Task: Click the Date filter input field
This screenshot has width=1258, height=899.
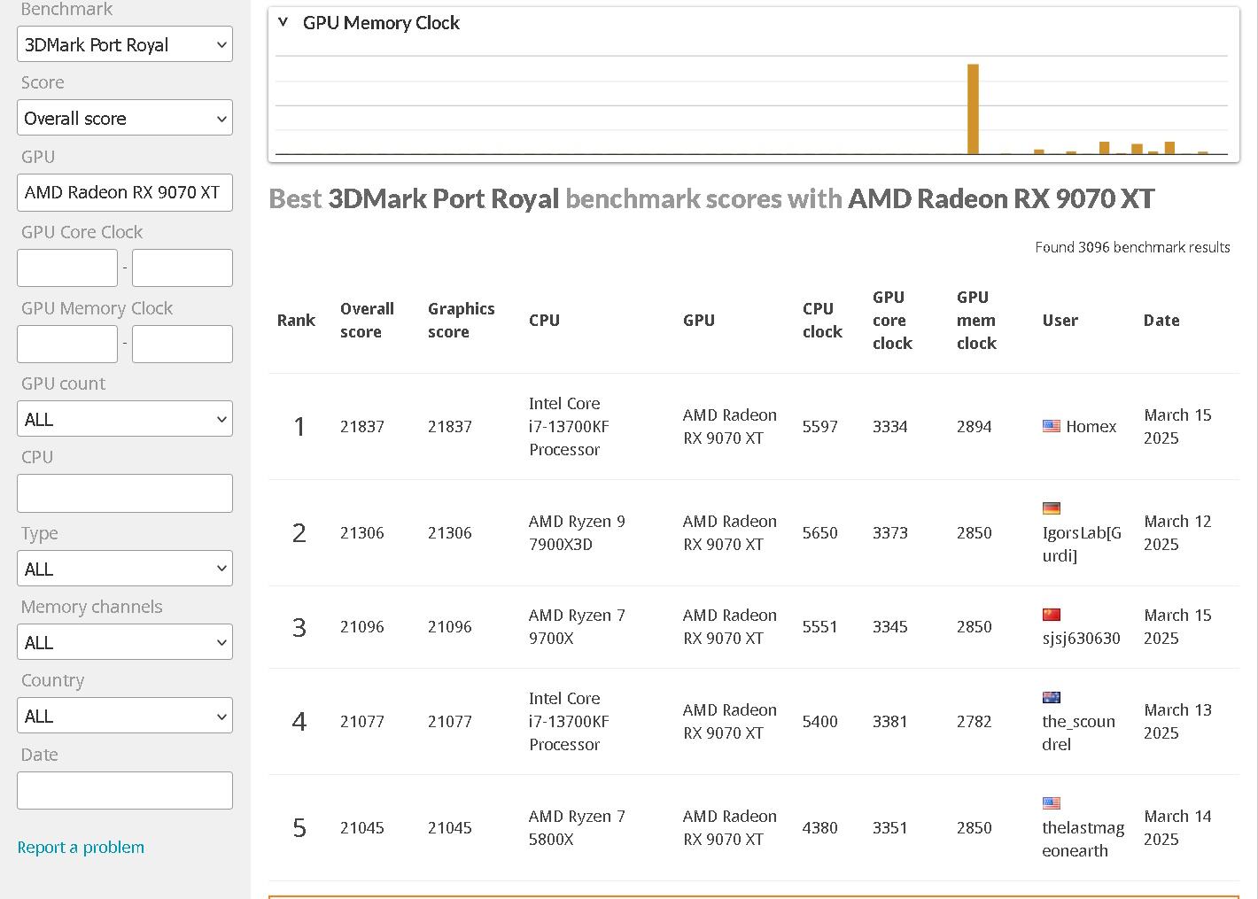Action: pos(125,790)
